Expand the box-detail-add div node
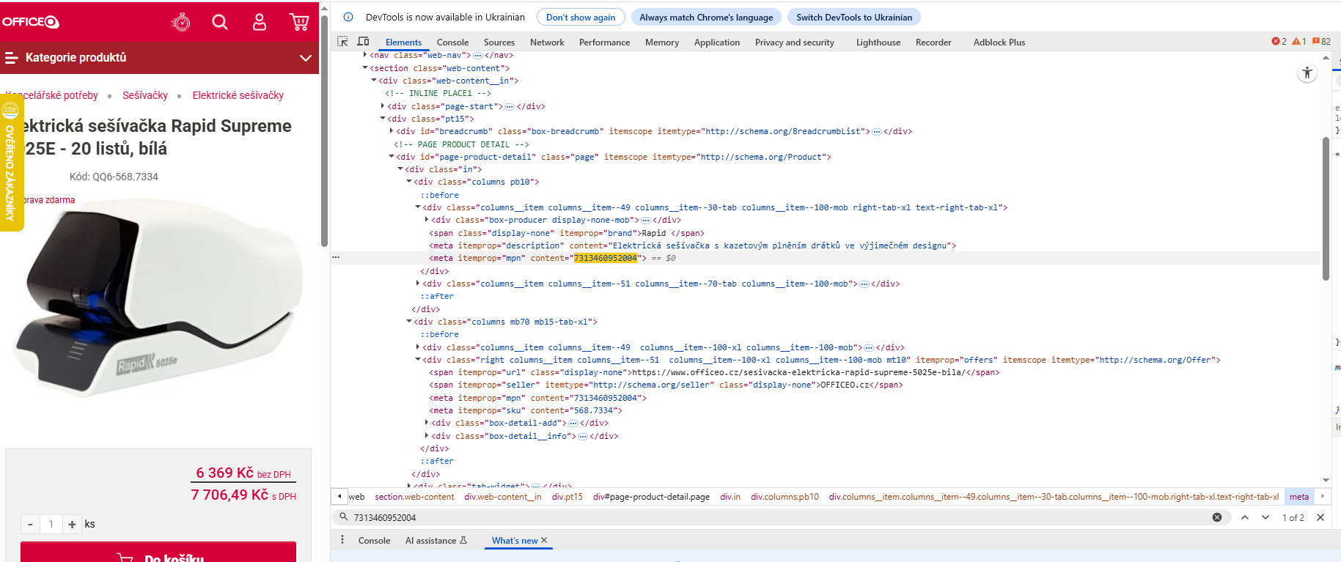1341x562 pixels. point(427,423)
